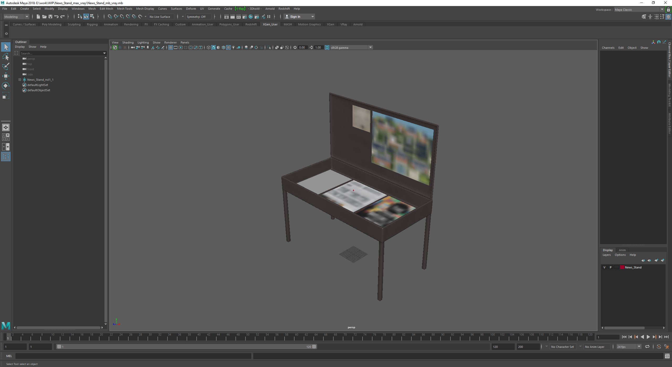Screen dimensions: 672x367
Task: Open the Panels menu
Action: [x=184, y=42]
